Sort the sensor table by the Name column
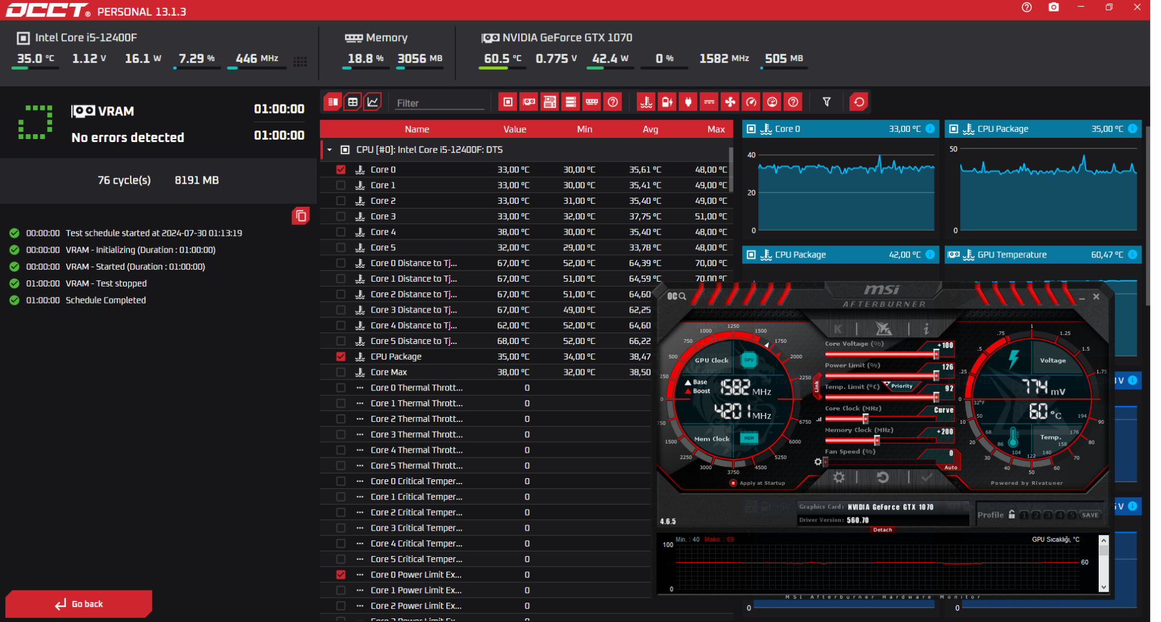The image size is (1161, 622). pyautogui.click(x=417, y=129)
